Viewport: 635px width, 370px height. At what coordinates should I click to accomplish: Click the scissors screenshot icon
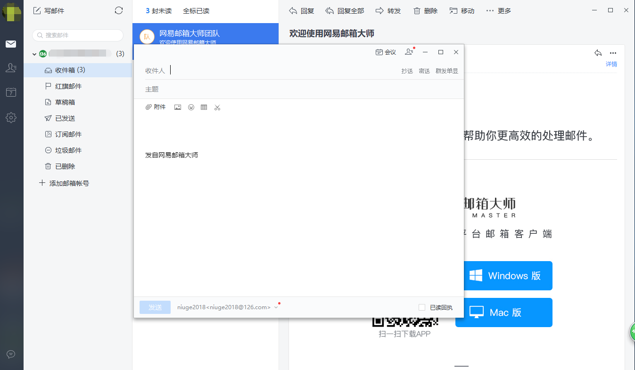217,107
